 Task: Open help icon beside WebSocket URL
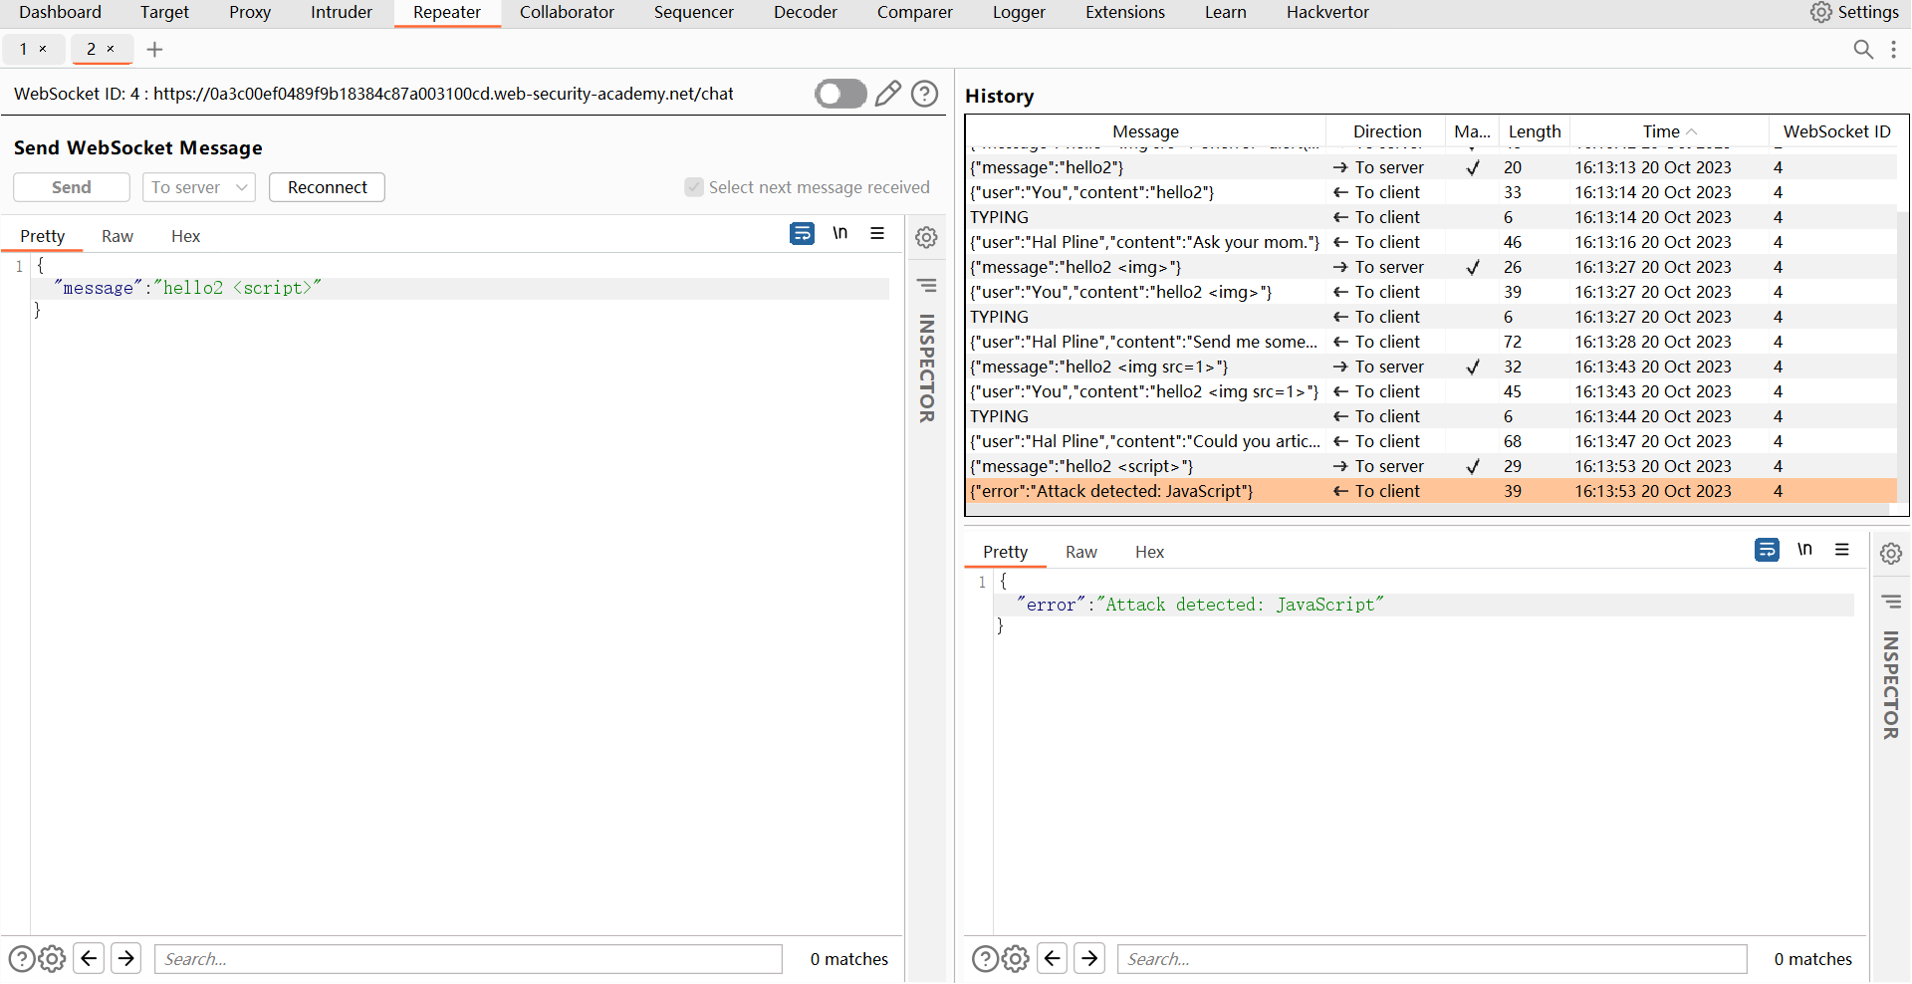pos(925,94)
